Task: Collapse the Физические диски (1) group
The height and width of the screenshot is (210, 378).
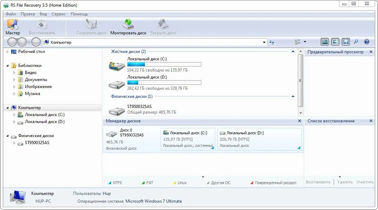Action: (293, 96)
